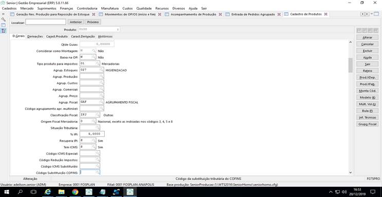Click the Alterar button

[367, 37]
